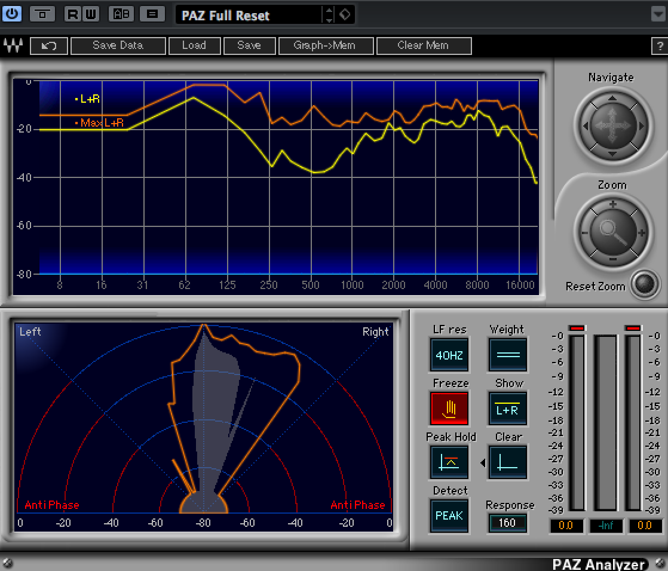Screen dimensions: 668x571
Task: Click the A/B comparison icon
Action: tap(122, 14)
